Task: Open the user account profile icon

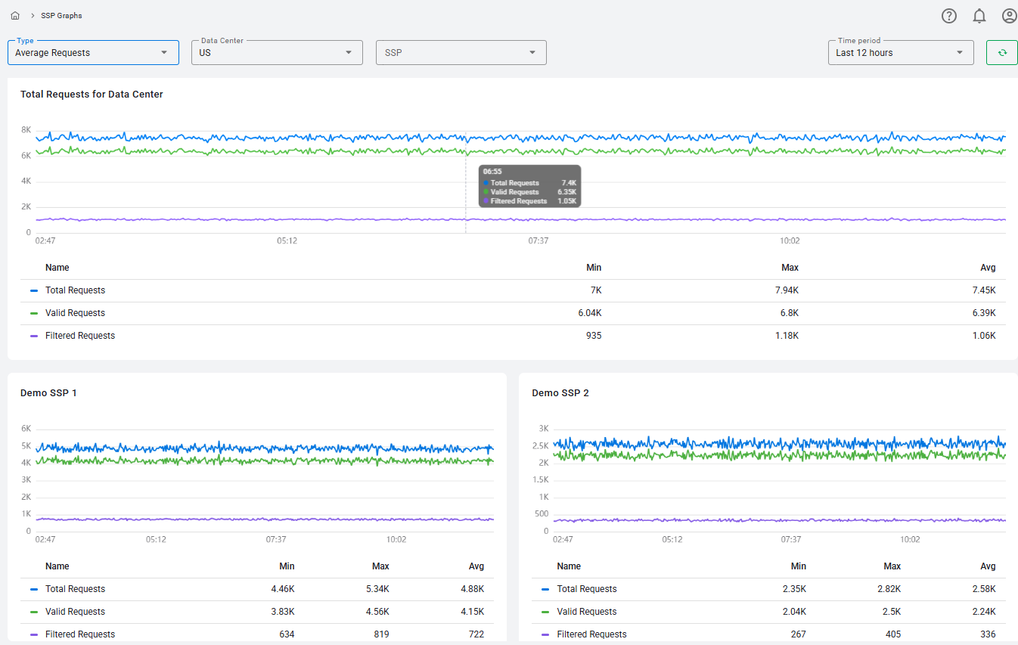Action: (x=1009, y=16)
